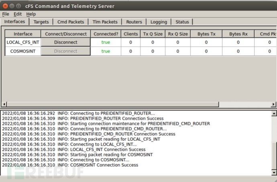Click the table's right scroll arrow

(273, 104)
